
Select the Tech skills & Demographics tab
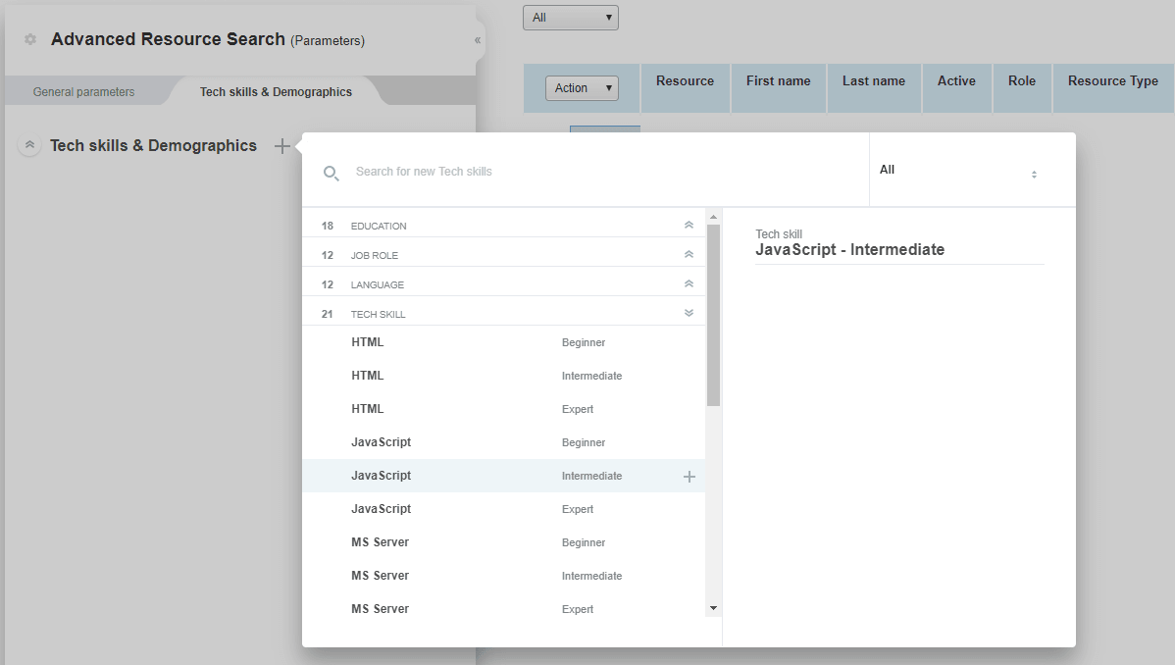pos(276,92)
